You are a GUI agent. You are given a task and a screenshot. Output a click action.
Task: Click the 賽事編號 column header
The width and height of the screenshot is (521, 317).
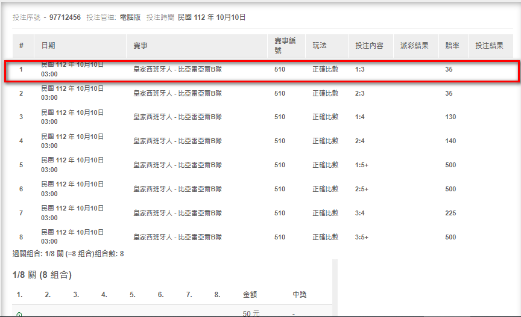(x=286, y=46)
